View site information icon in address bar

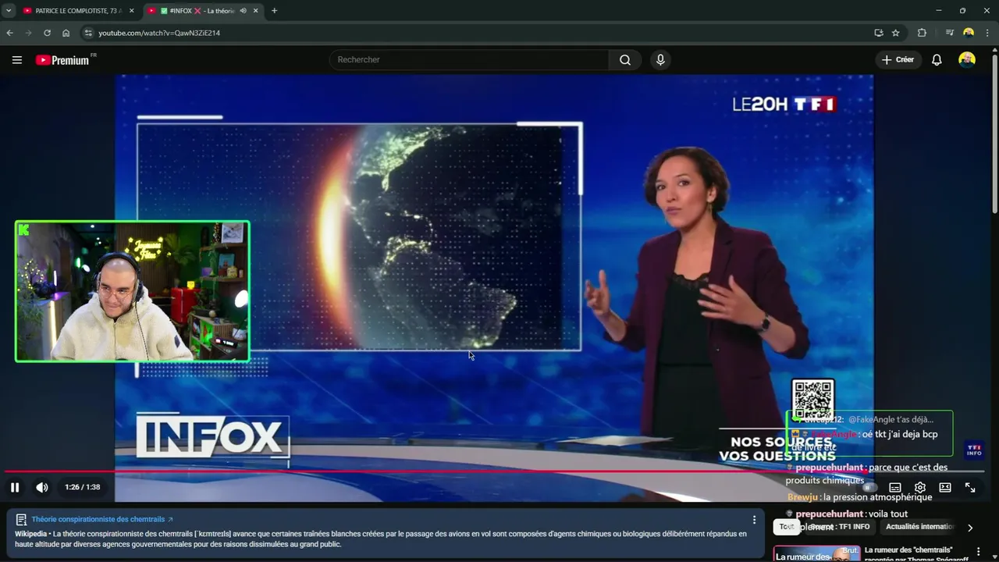coord(88,33)
